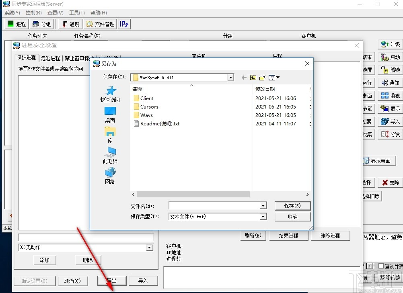
Task: Click the file list scrollbar's right arrow
Action: pyautogui.click(x=307, y=195)
